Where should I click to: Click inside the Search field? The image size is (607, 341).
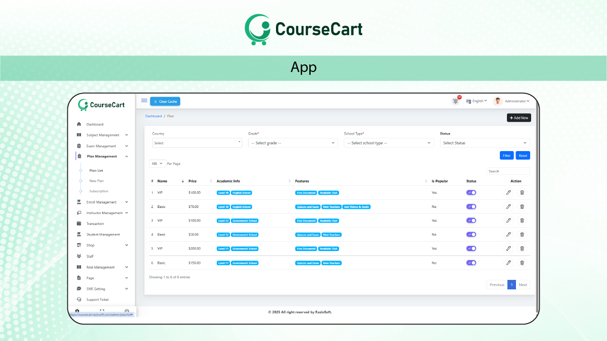point(508,171)
